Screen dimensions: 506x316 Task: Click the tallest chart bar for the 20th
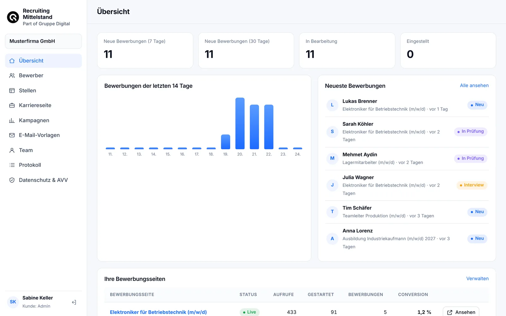click(240, 123)
